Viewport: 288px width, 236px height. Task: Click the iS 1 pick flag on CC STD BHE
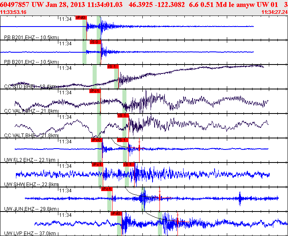(113, 67)
